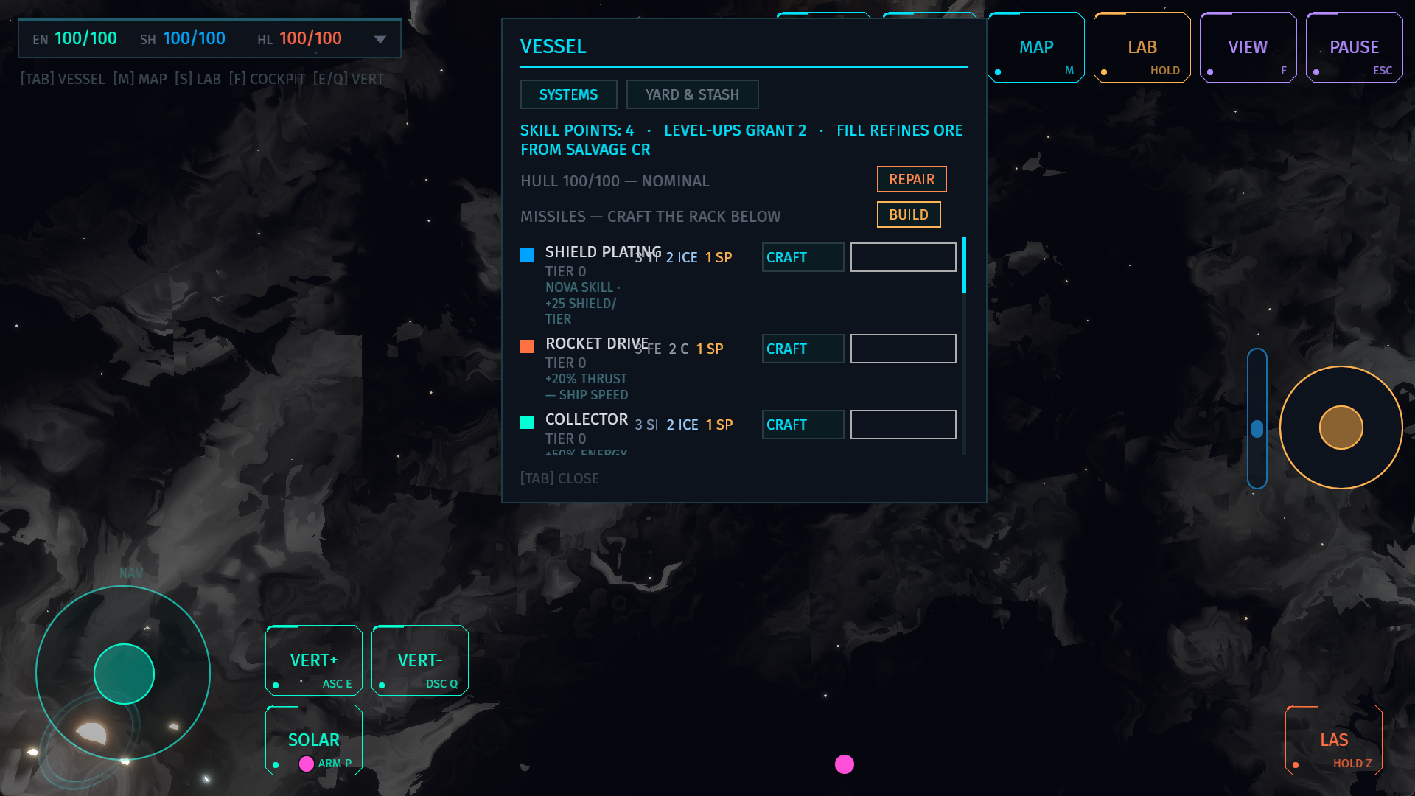
Task: Switch to the Systems tab
Action: (568, 94)
